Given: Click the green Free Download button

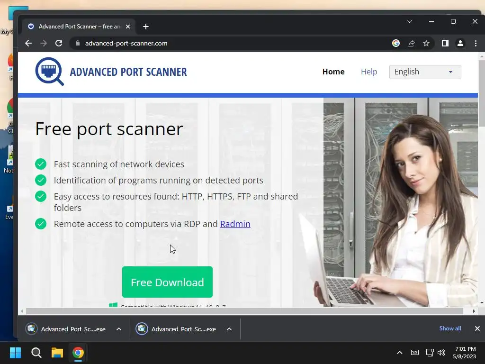Looking at the screenshot, I should 167,282.
